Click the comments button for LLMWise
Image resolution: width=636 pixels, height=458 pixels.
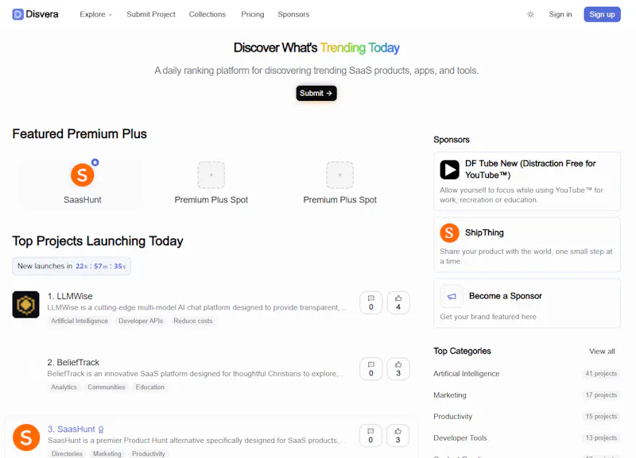370,302
